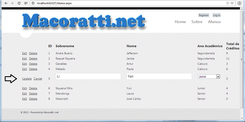Viewport: 245px width, 122px height.
Task: Select the name Yuri
Action: (129, 88)
